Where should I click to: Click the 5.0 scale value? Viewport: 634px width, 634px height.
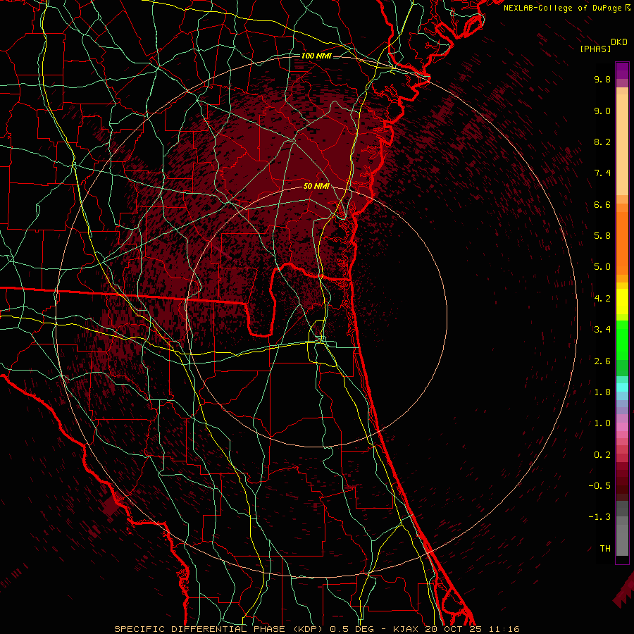pos(602,267)
